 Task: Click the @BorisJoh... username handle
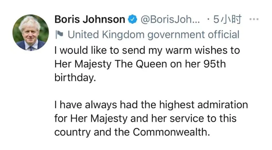170,19
